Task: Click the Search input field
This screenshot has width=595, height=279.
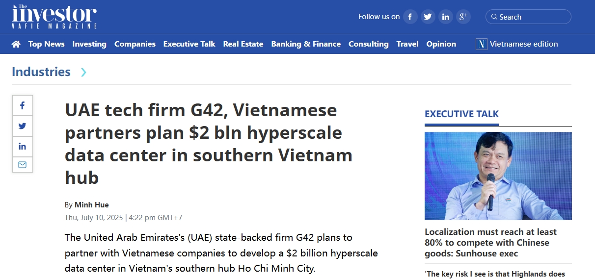Action: coord(528,17)
